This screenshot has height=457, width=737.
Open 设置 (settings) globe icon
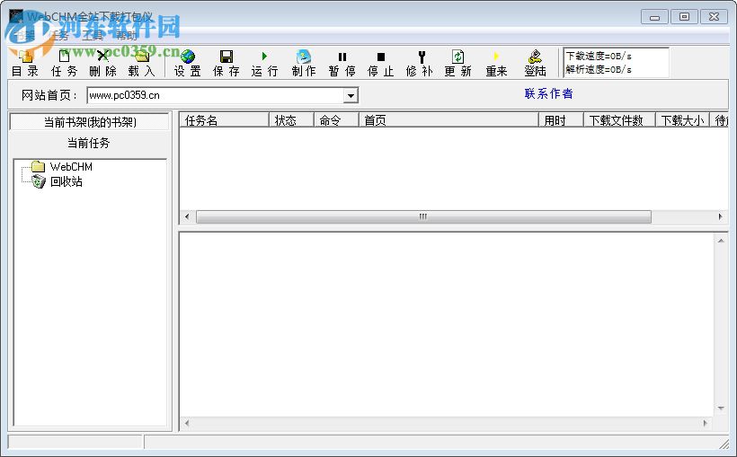(x=188, y=64)
